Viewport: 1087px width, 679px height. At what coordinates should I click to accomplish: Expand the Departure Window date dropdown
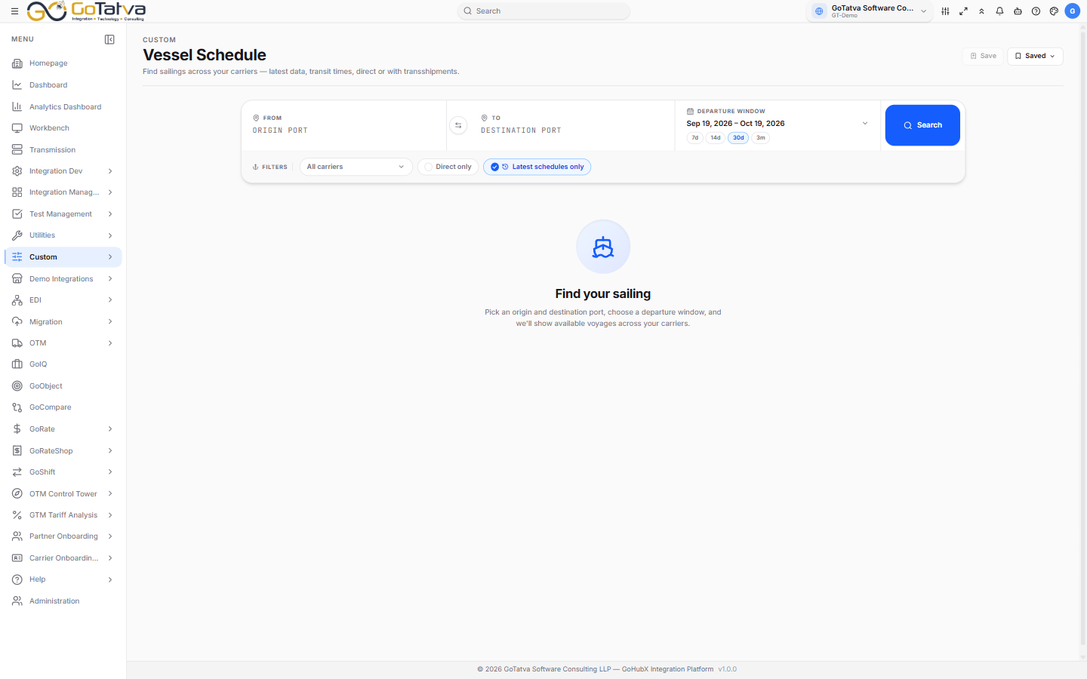(865, 124)
